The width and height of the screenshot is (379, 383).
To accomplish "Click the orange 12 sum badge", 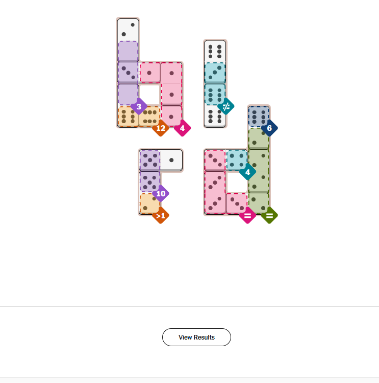I will 161,128.
